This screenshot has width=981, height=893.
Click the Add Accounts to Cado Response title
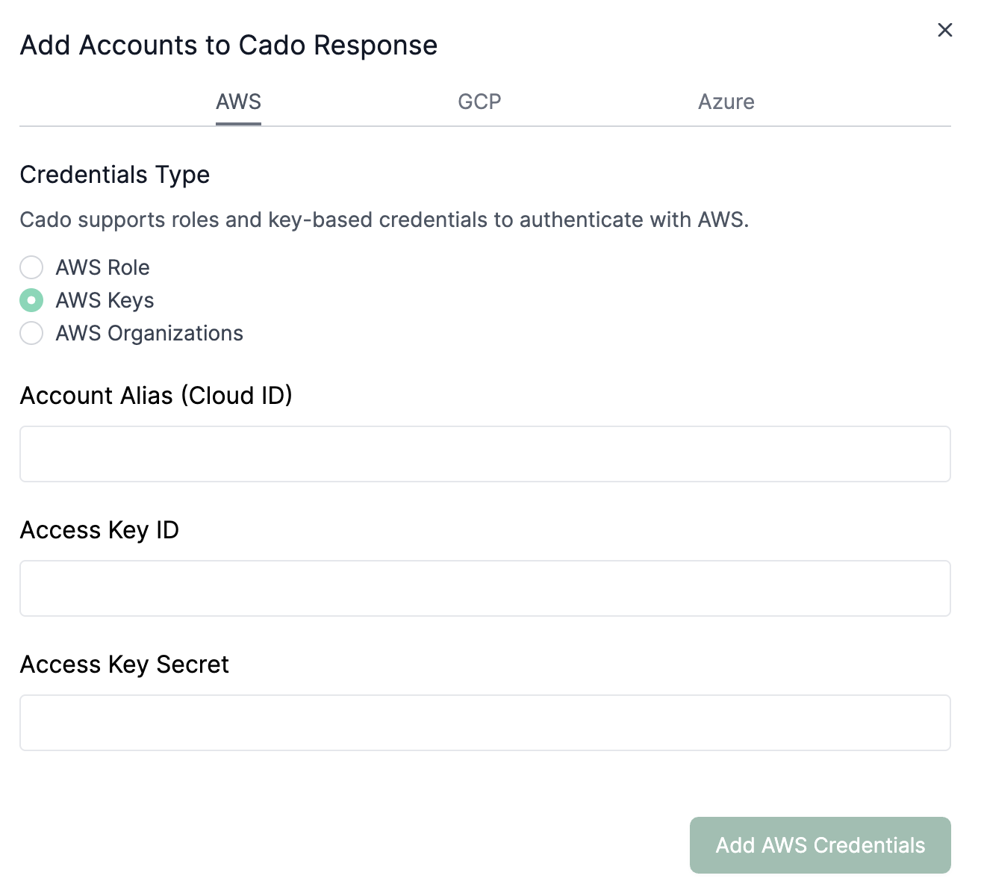tap(228, 45)
